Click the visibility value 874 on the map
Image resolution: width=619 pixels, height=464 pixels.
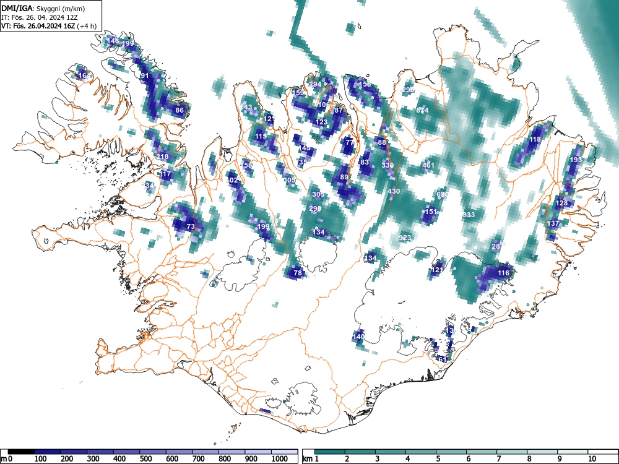tap(422, 110)
